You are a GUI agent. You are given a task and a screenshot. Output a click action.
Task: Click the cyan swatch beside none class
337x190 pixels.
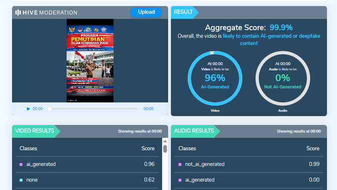(x=21, y=180)
